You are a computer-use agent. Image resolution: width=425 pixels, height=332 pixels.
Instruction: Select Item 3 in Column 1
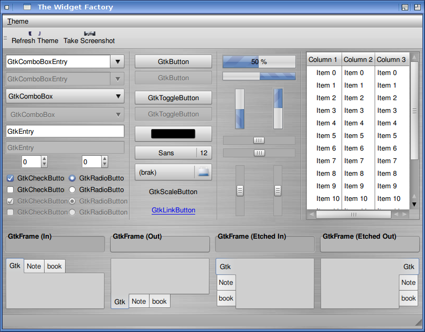click(326, 111)
